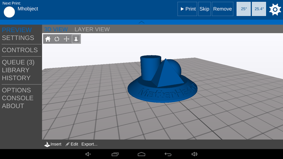Screen dimensions: 283x159
Task: Select the zoom/scale view tool
Action: (76, 39)
